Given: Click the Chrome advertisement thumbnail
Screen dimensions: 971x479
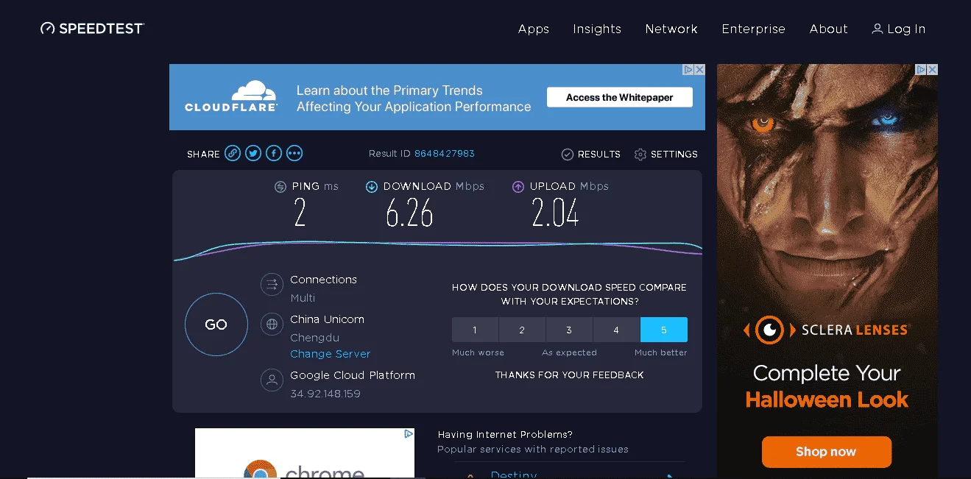Looking at the screenshot, I should tap(305, 453).
